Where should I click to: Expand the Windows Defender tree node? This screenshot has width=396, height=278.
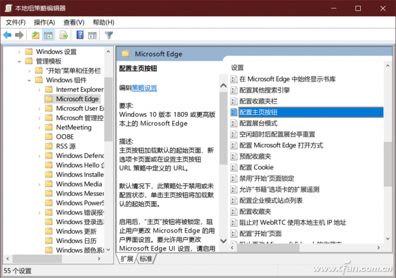click(39, 156)
